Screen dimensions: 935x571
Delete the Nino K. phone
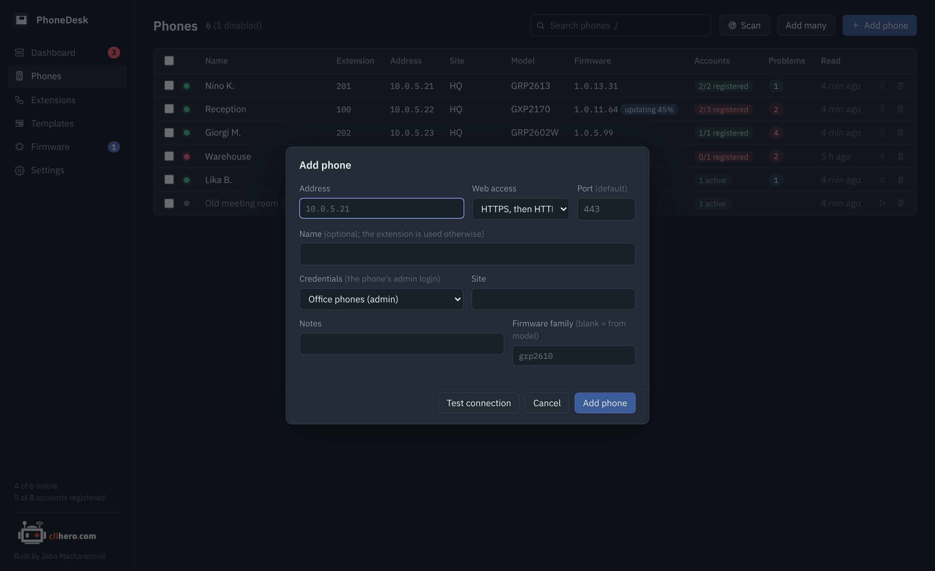pos(901,86)
